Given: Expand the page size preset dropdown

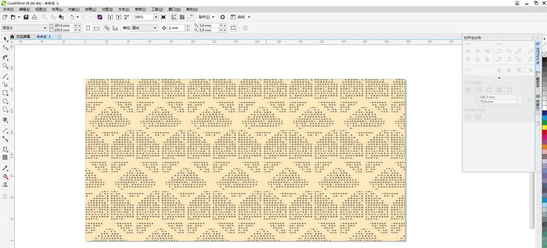Looking at the screenshot, I should [x=45, y=28].
